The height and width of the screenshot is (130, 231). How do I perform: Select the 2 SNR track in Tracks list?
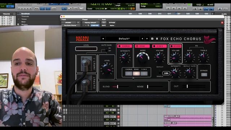point(10,18)
